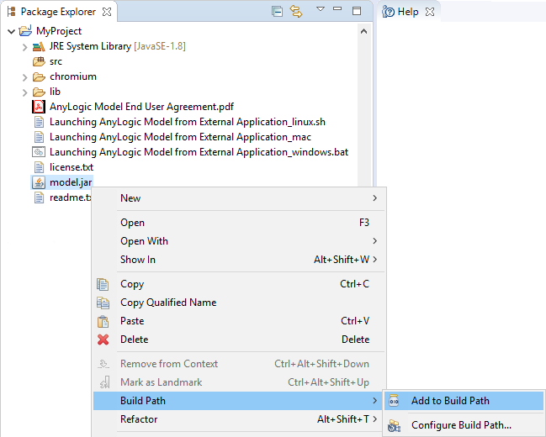Collapse the MyProject tree node

click(10, 31)
